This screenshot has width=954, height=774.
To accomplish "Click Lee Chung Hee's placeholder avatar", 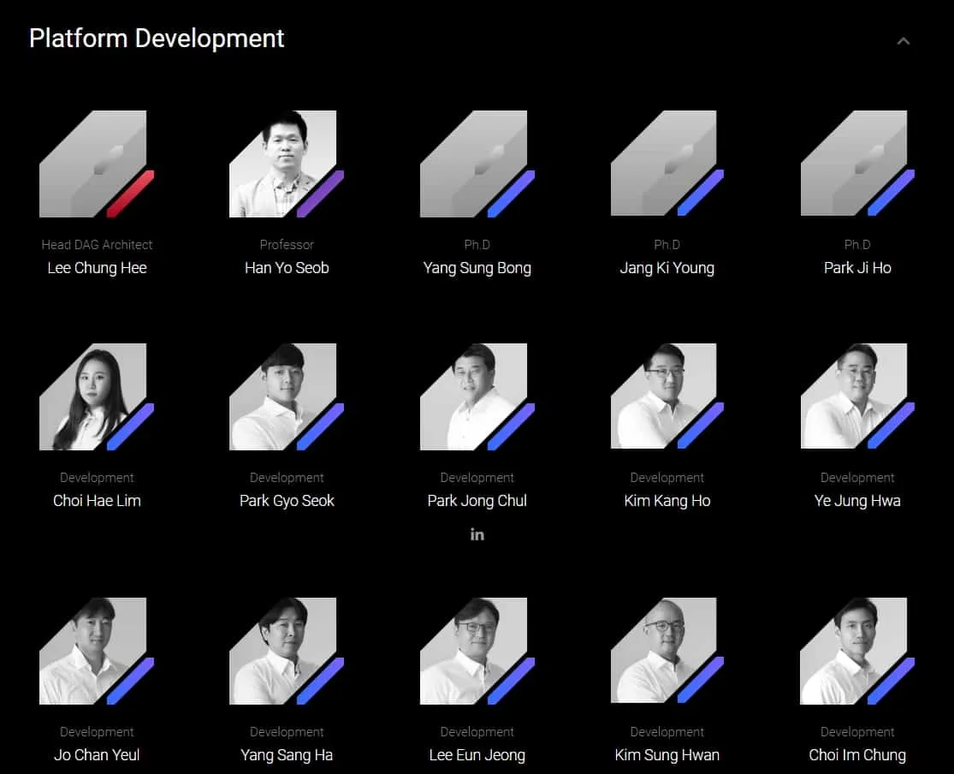I will 96,164.
